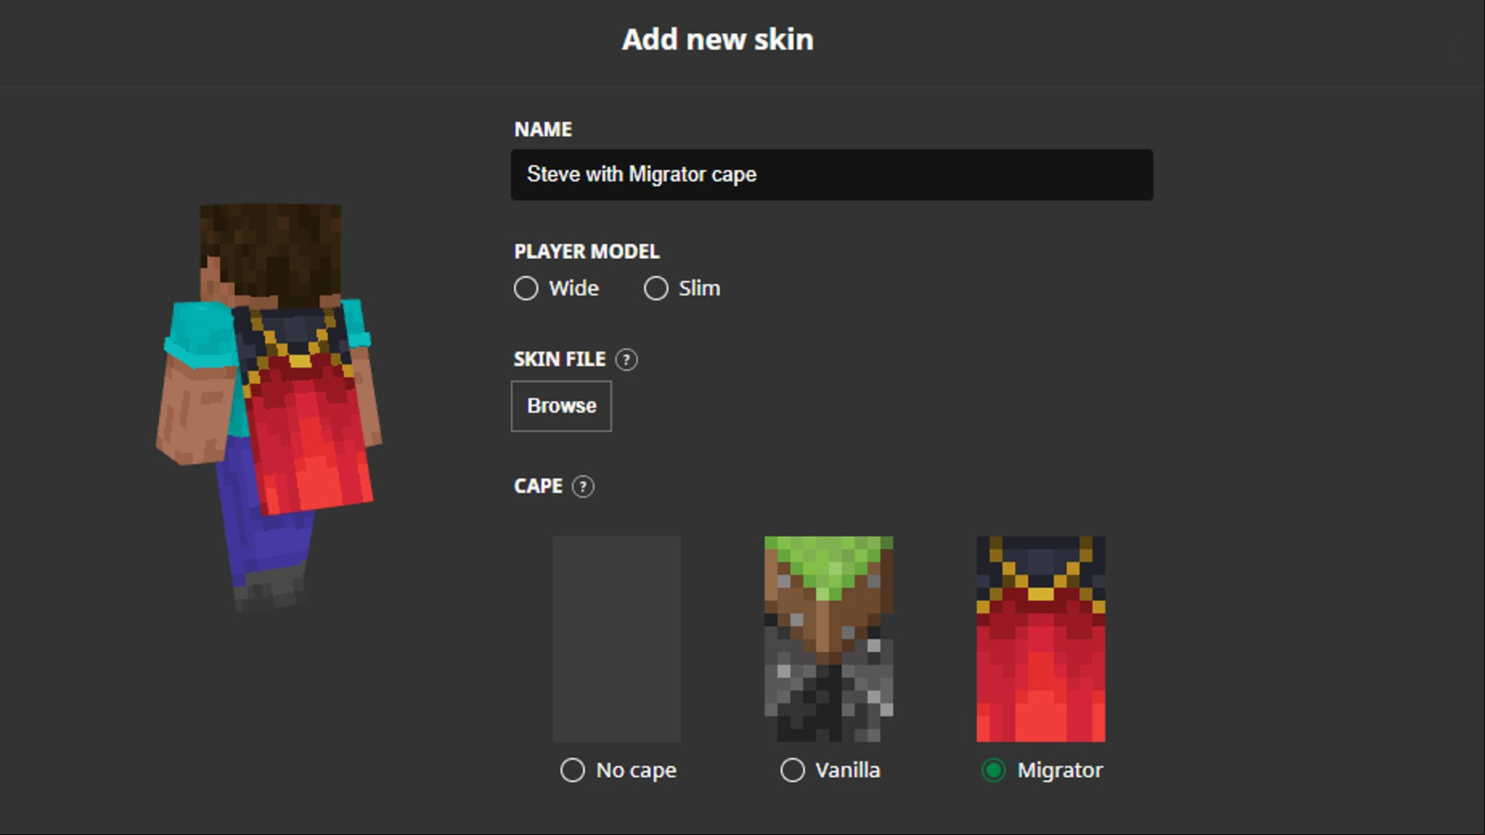Select the Wide player model
The width and height of the screenshot is (1485, 835).
pos(526,288)
